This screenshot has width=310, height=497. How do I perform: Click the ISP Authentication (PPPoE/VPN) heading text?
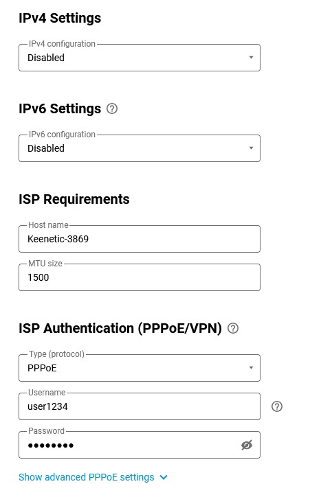[120, 328]
